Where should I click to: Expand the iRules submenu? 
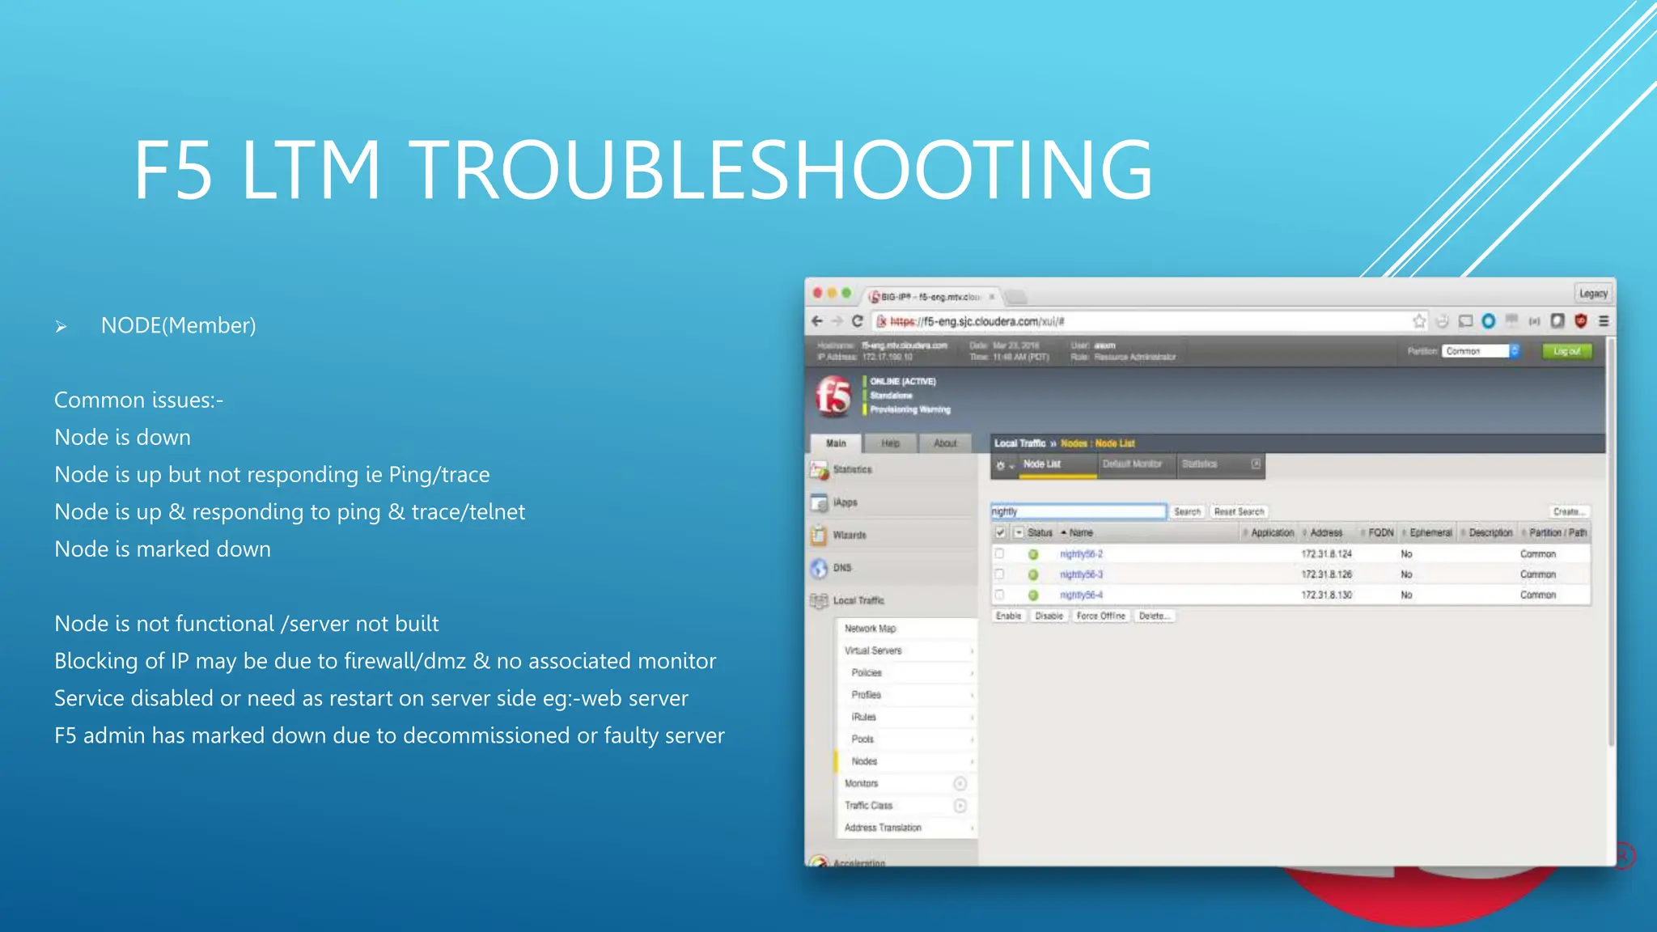[972, 717]
